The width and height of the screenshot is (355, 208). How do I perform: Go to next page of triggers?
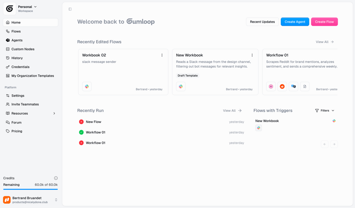(x=334, y=144)
